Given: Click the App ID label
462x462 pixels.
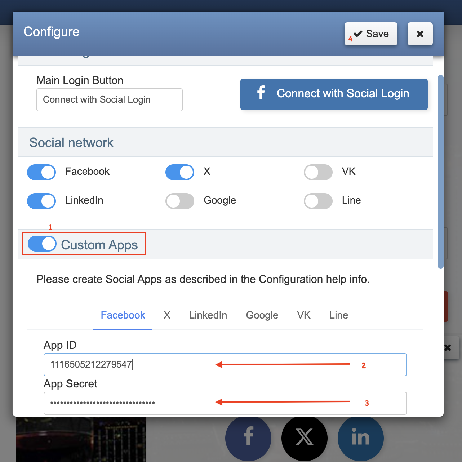Looking at the screenshot, I should point(60,345).
